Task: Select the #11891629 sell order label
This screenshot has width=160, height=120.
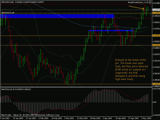Action: (x=8, y=13)
